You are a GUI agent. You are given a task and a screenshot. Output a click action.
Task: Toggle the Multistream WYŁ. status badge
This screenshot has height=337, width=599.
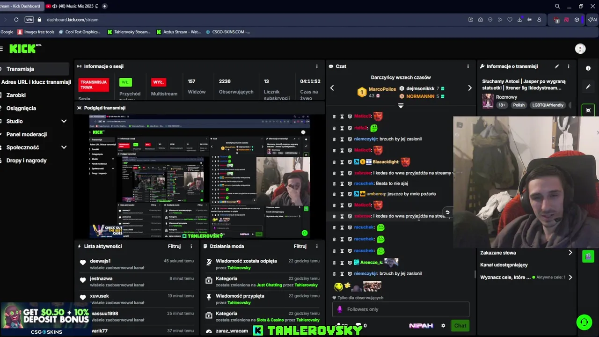[158, 82]
